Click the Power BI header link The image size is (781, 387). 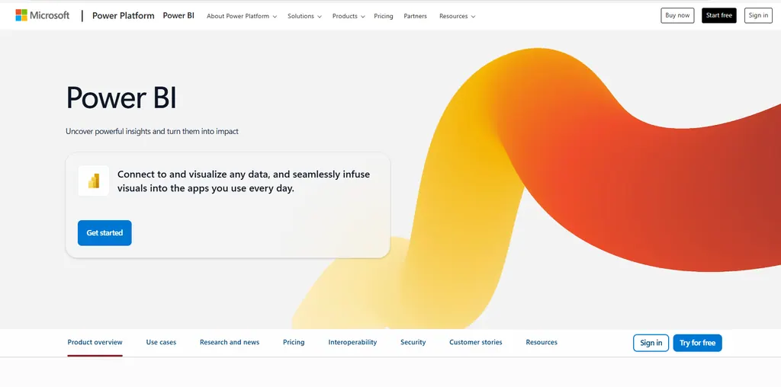point(178,15)
